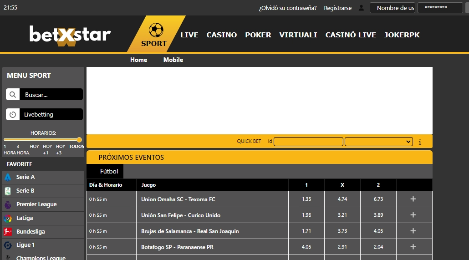Select the Fútbol tab
Viewport: 469px width, 260px height.
[x=105, y=172]
